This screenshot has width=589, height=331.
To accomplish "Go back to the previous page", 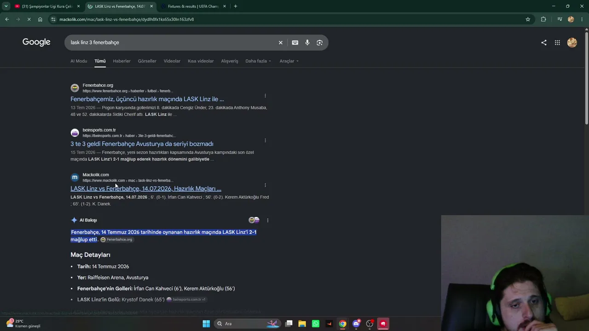I will click(x=7, y=19).
